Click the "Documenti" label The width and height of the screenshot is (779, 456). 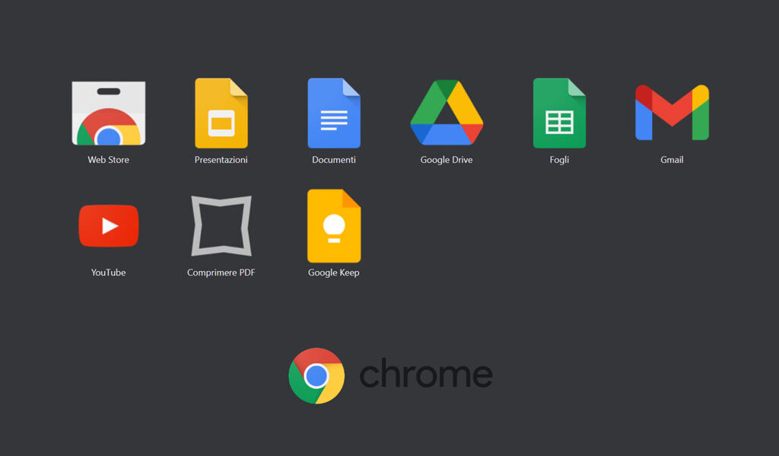(334, 160)
